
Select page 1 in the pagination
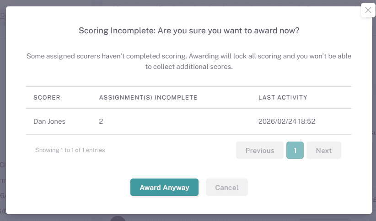(x=295, y=150)
